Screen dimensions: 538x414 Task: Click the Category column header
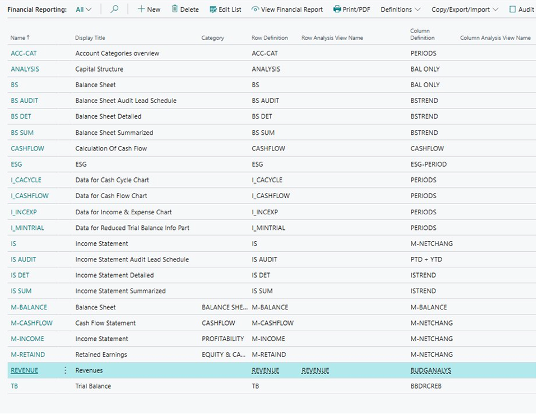click(x=213, y=37)
